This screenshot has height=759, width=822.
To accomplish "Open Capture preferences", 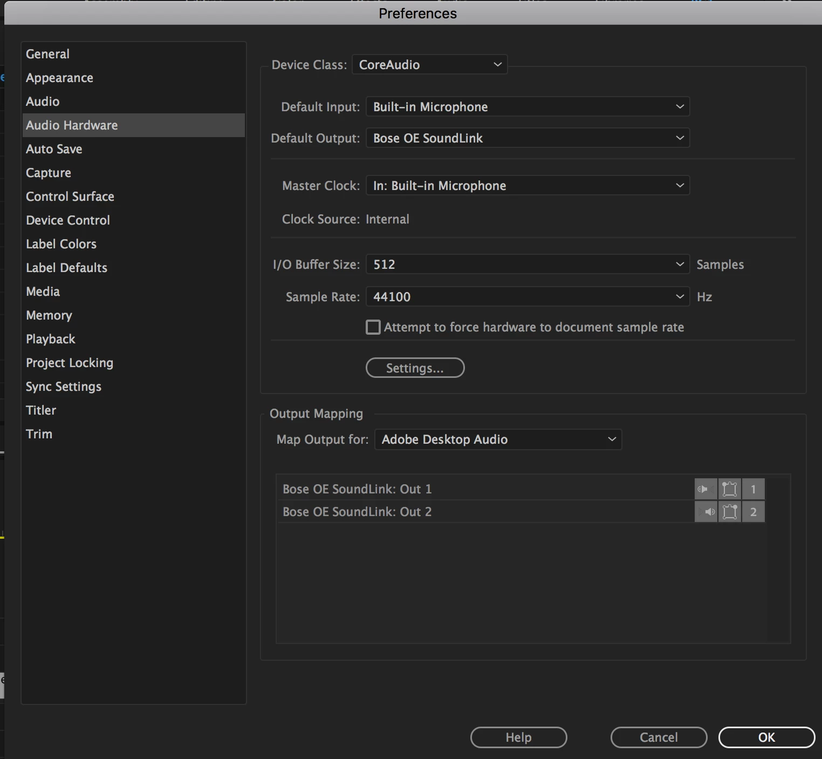I will point(134,173).
